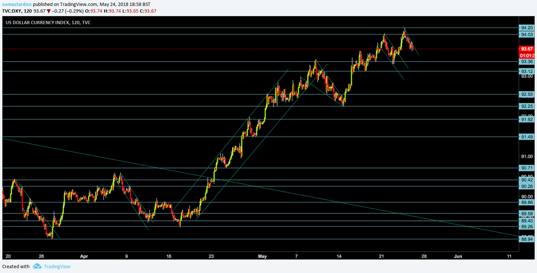This screenshot has width=537, height=273.
Task: Click the TradingView cloud logo icon
Action: tap(37, 266)
